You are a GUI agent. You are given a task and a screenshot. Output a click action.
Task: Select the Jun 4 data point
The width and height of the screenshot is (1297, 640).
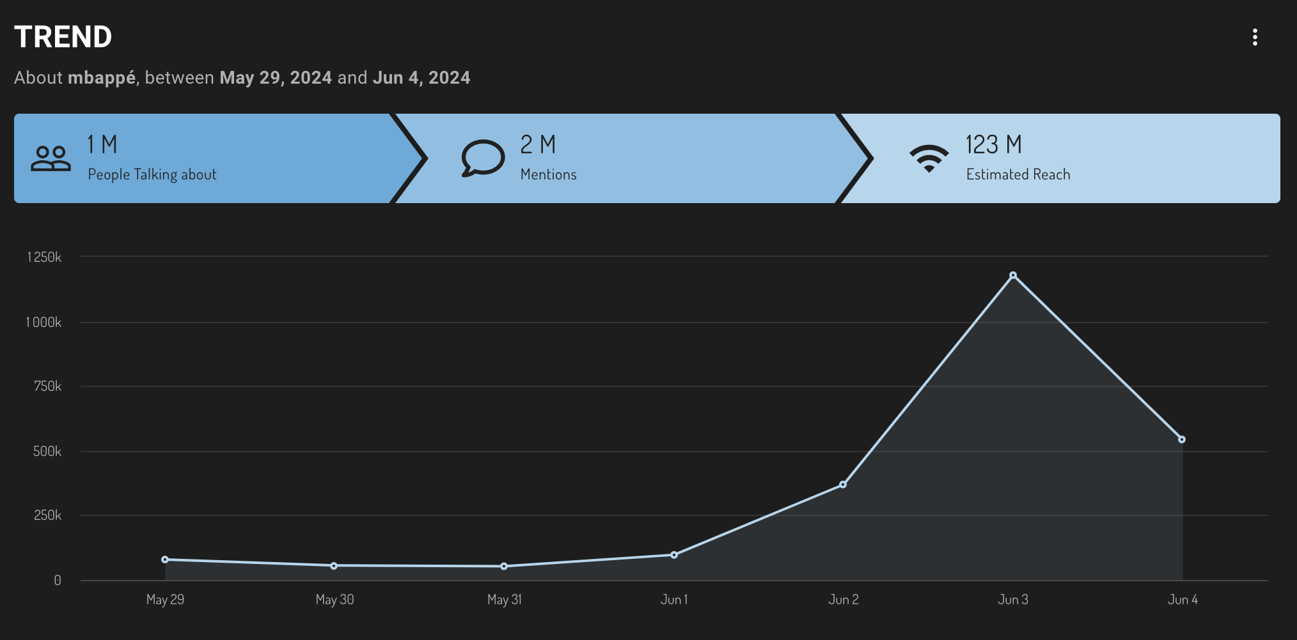pyautogui.click(x=1182, y=439)
